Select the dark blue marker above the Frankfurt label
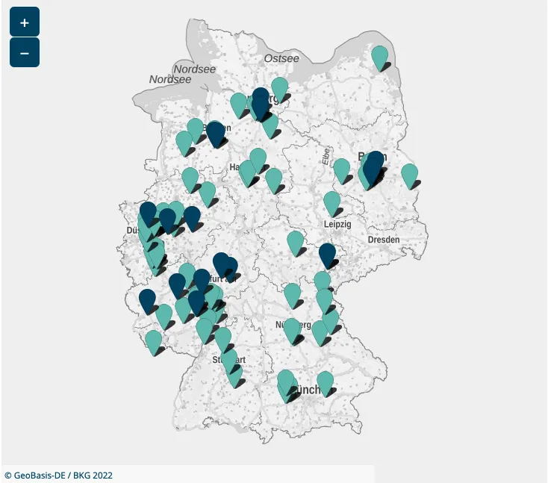The width and height of the screenshot is (548, 483). [x=221, y=263]
